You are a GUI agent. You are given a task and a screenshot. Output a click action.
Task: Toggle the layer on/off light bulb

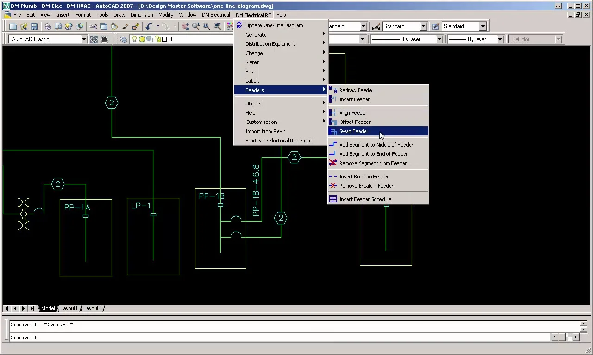(135, 39)
